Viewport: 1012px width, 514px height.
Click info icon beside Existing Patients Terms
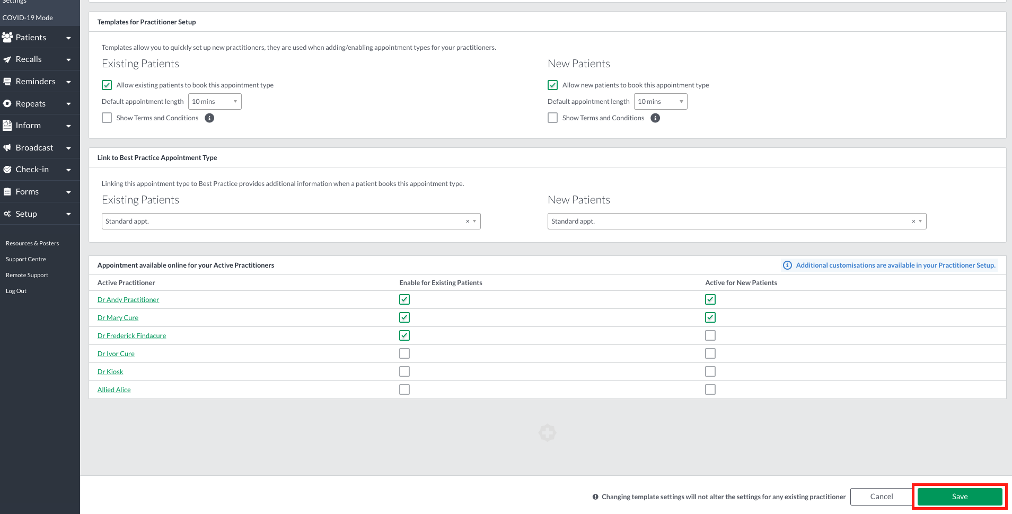pos(209,118)
